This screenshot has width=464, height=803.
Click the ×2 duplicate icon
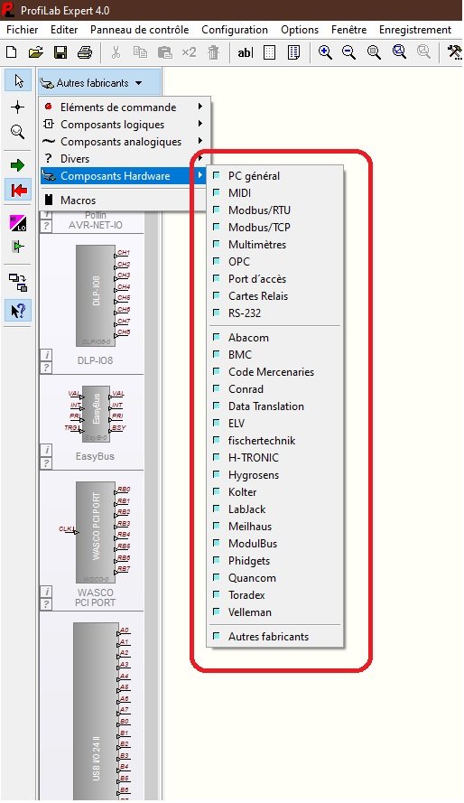189,52
